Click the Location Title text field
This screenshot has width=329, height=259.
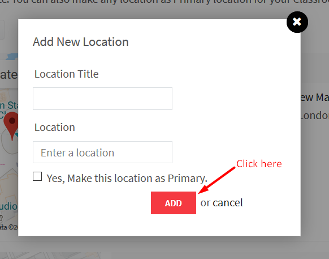tap(102, 99)
